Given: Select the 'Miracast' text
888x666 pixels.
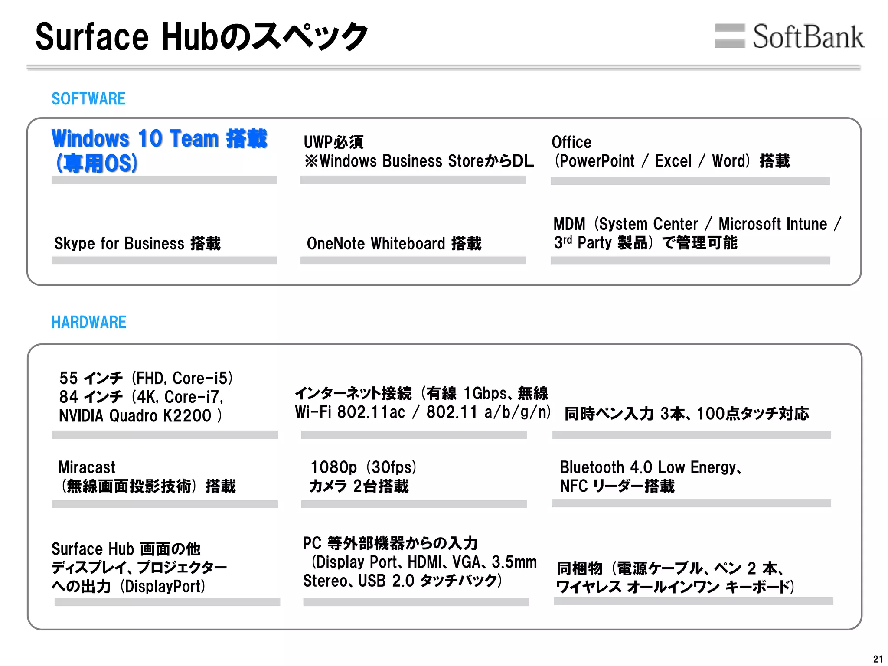Looking at the screenshot, I should click(87, 467).
